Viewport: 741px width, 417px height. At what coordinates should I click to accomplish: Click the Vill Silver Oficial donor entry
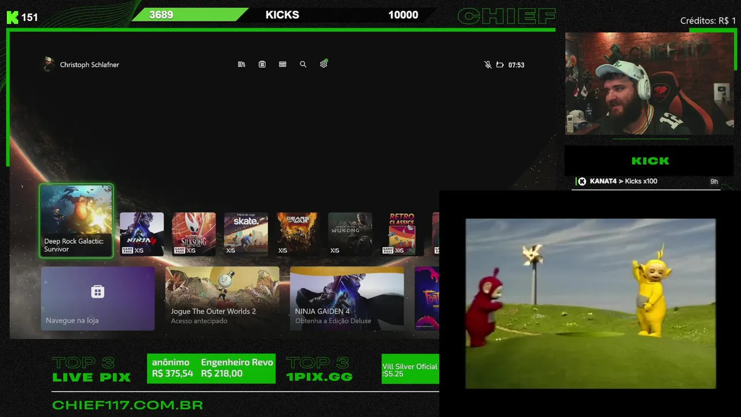(x=410, y=370)
